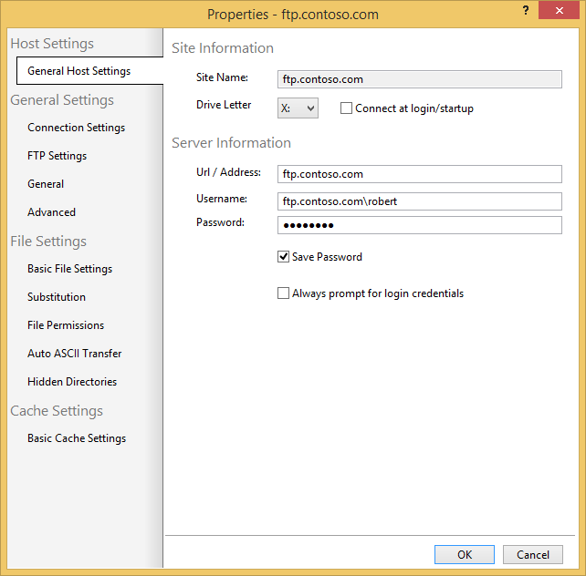Open the help question mark icon

click(x=526, y=10)
